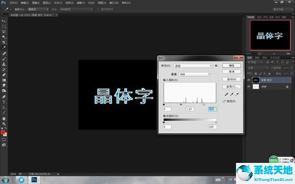This screenshot has width=295, height=184.
Task: Confirm Levels with the 确定 button
Action: click(232, 66)
